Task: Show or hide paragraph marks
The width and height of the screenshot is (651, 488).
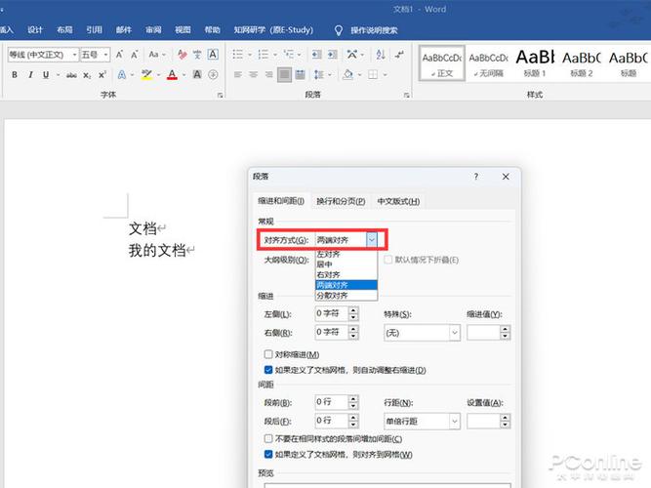Action: click(x=399, y=55)
